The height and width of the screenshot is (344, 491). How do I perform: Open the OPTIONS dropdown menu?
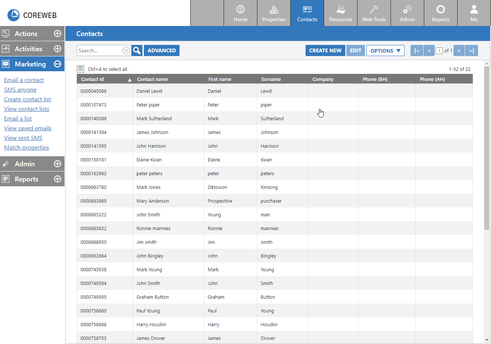coord(385,50)
